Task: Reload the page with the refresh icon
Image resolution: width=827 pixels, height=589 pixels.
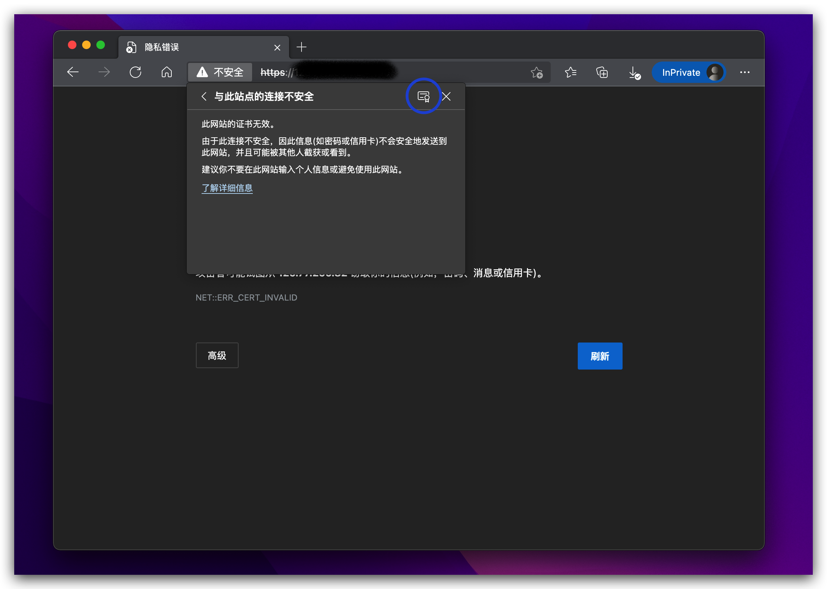Action: coord(135,72)
